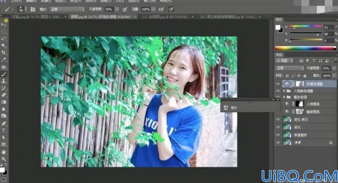Select the Quick Selection tool
338x183 pixels.
(3, 46)
